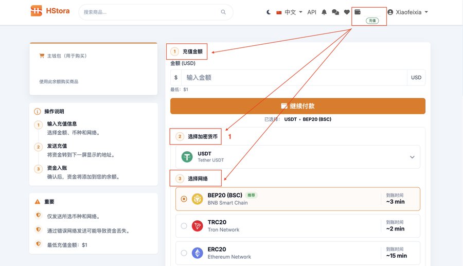Select TRC20 network radio button

pos(184,226)
